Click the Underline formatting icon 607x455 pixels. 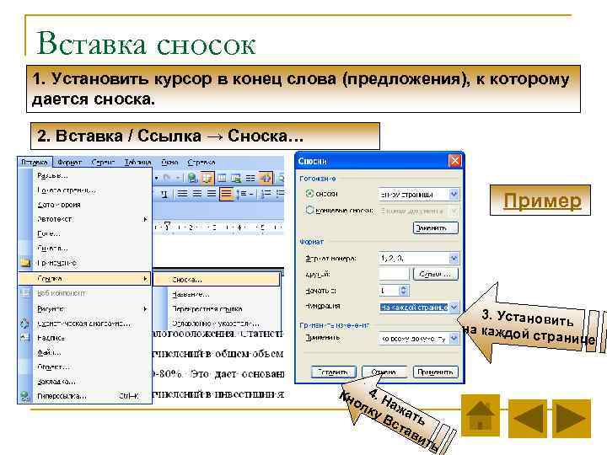coord(164,194)
